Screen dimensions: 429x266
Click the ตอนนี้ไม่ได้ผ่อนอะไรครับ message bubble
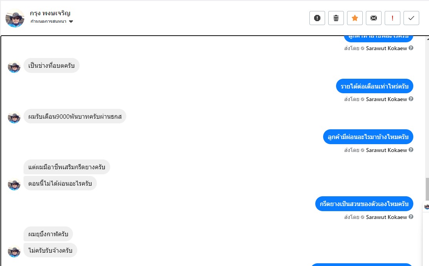pyautogui.click(x=60, y=183)
